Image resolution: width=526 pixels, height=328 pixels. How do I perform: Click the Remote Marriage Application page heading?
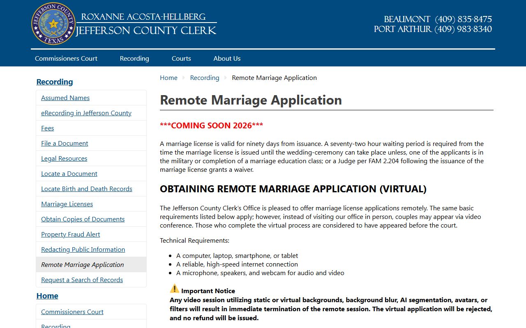click(x=251, y=100)
